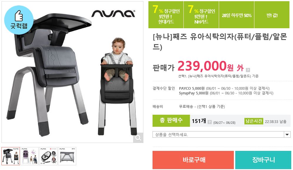Click the 바로구매 buy now button
This screenshot has width=293, height=170.
point(193,160)
